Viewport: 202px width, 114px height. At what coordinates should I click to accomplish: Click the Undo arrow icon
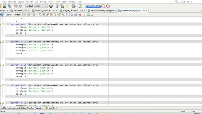click(x=16, y=6)
